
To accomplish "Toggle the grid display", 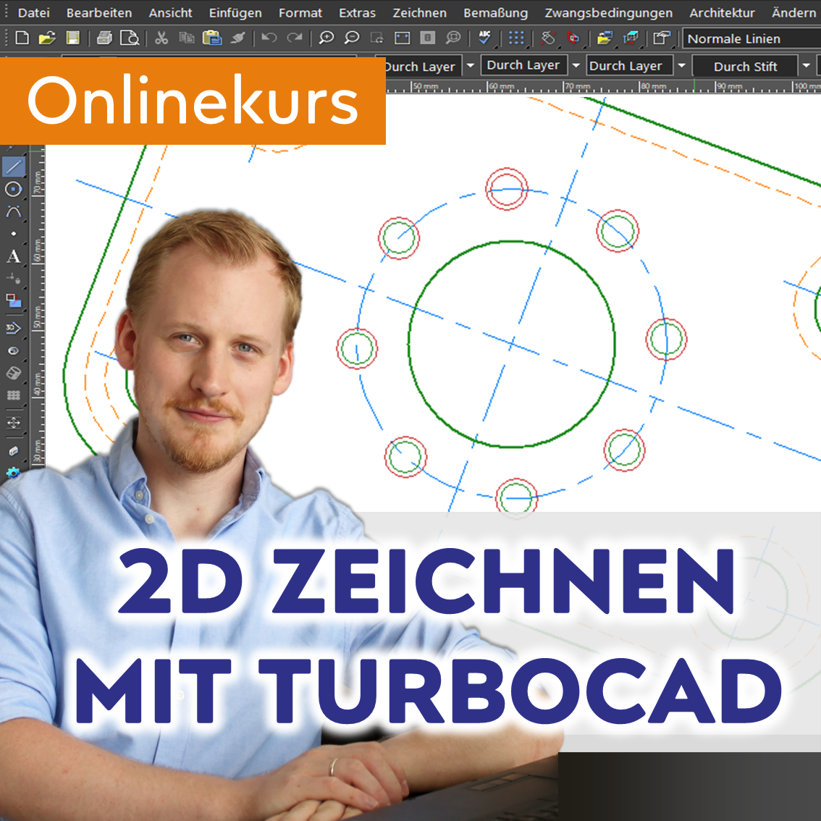I will click(x=516, y=38).
